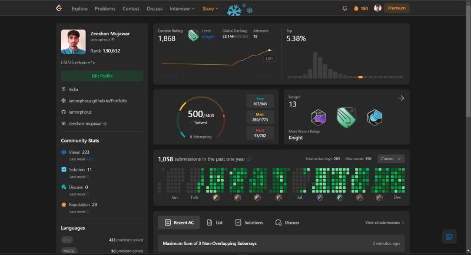
Task: Open the Discuss nav item
Action: pyautogui.click(x=154, y=9)
